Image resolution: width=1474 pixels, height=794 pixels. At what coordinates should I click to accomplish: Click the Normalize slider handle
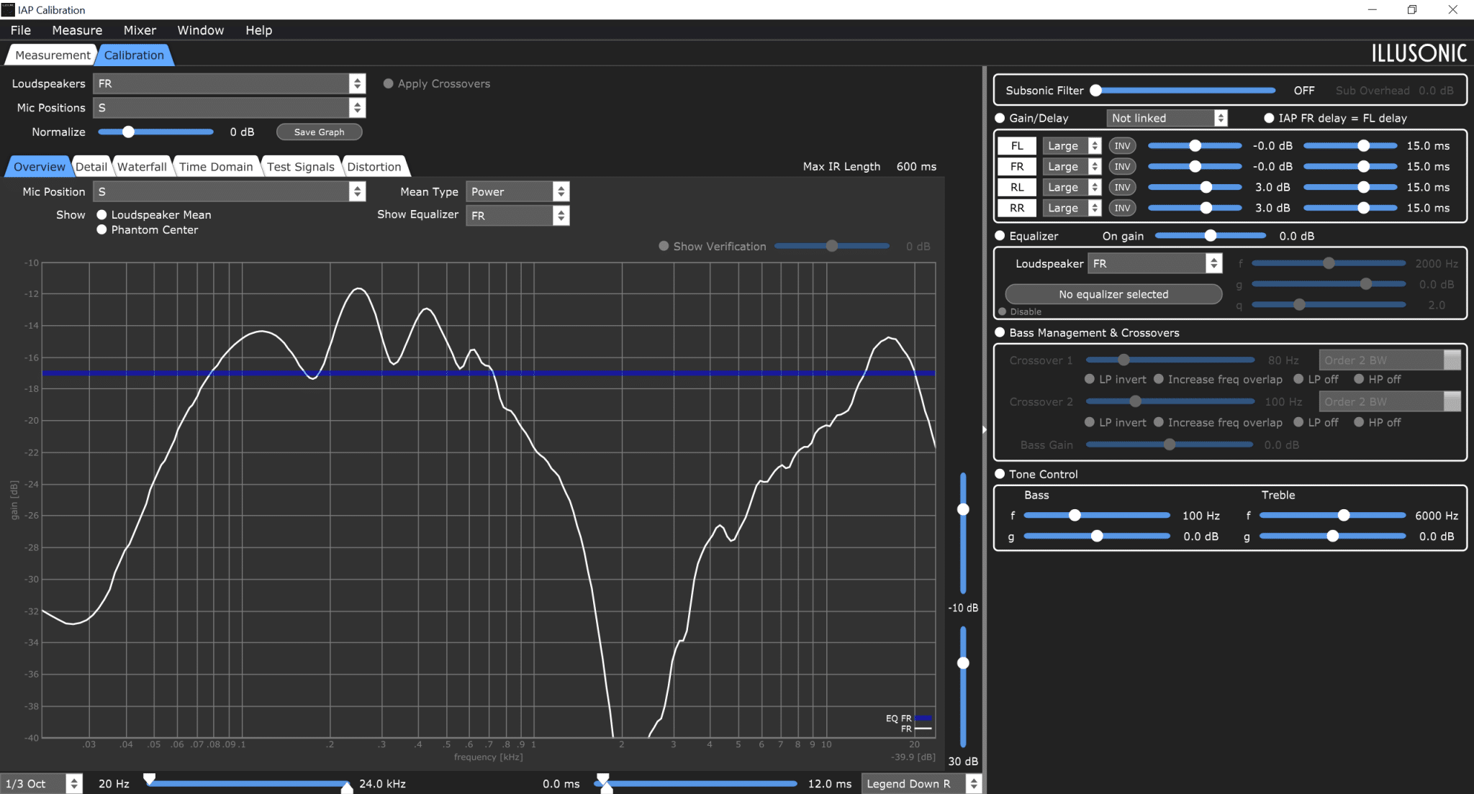(x=128, y=132)
